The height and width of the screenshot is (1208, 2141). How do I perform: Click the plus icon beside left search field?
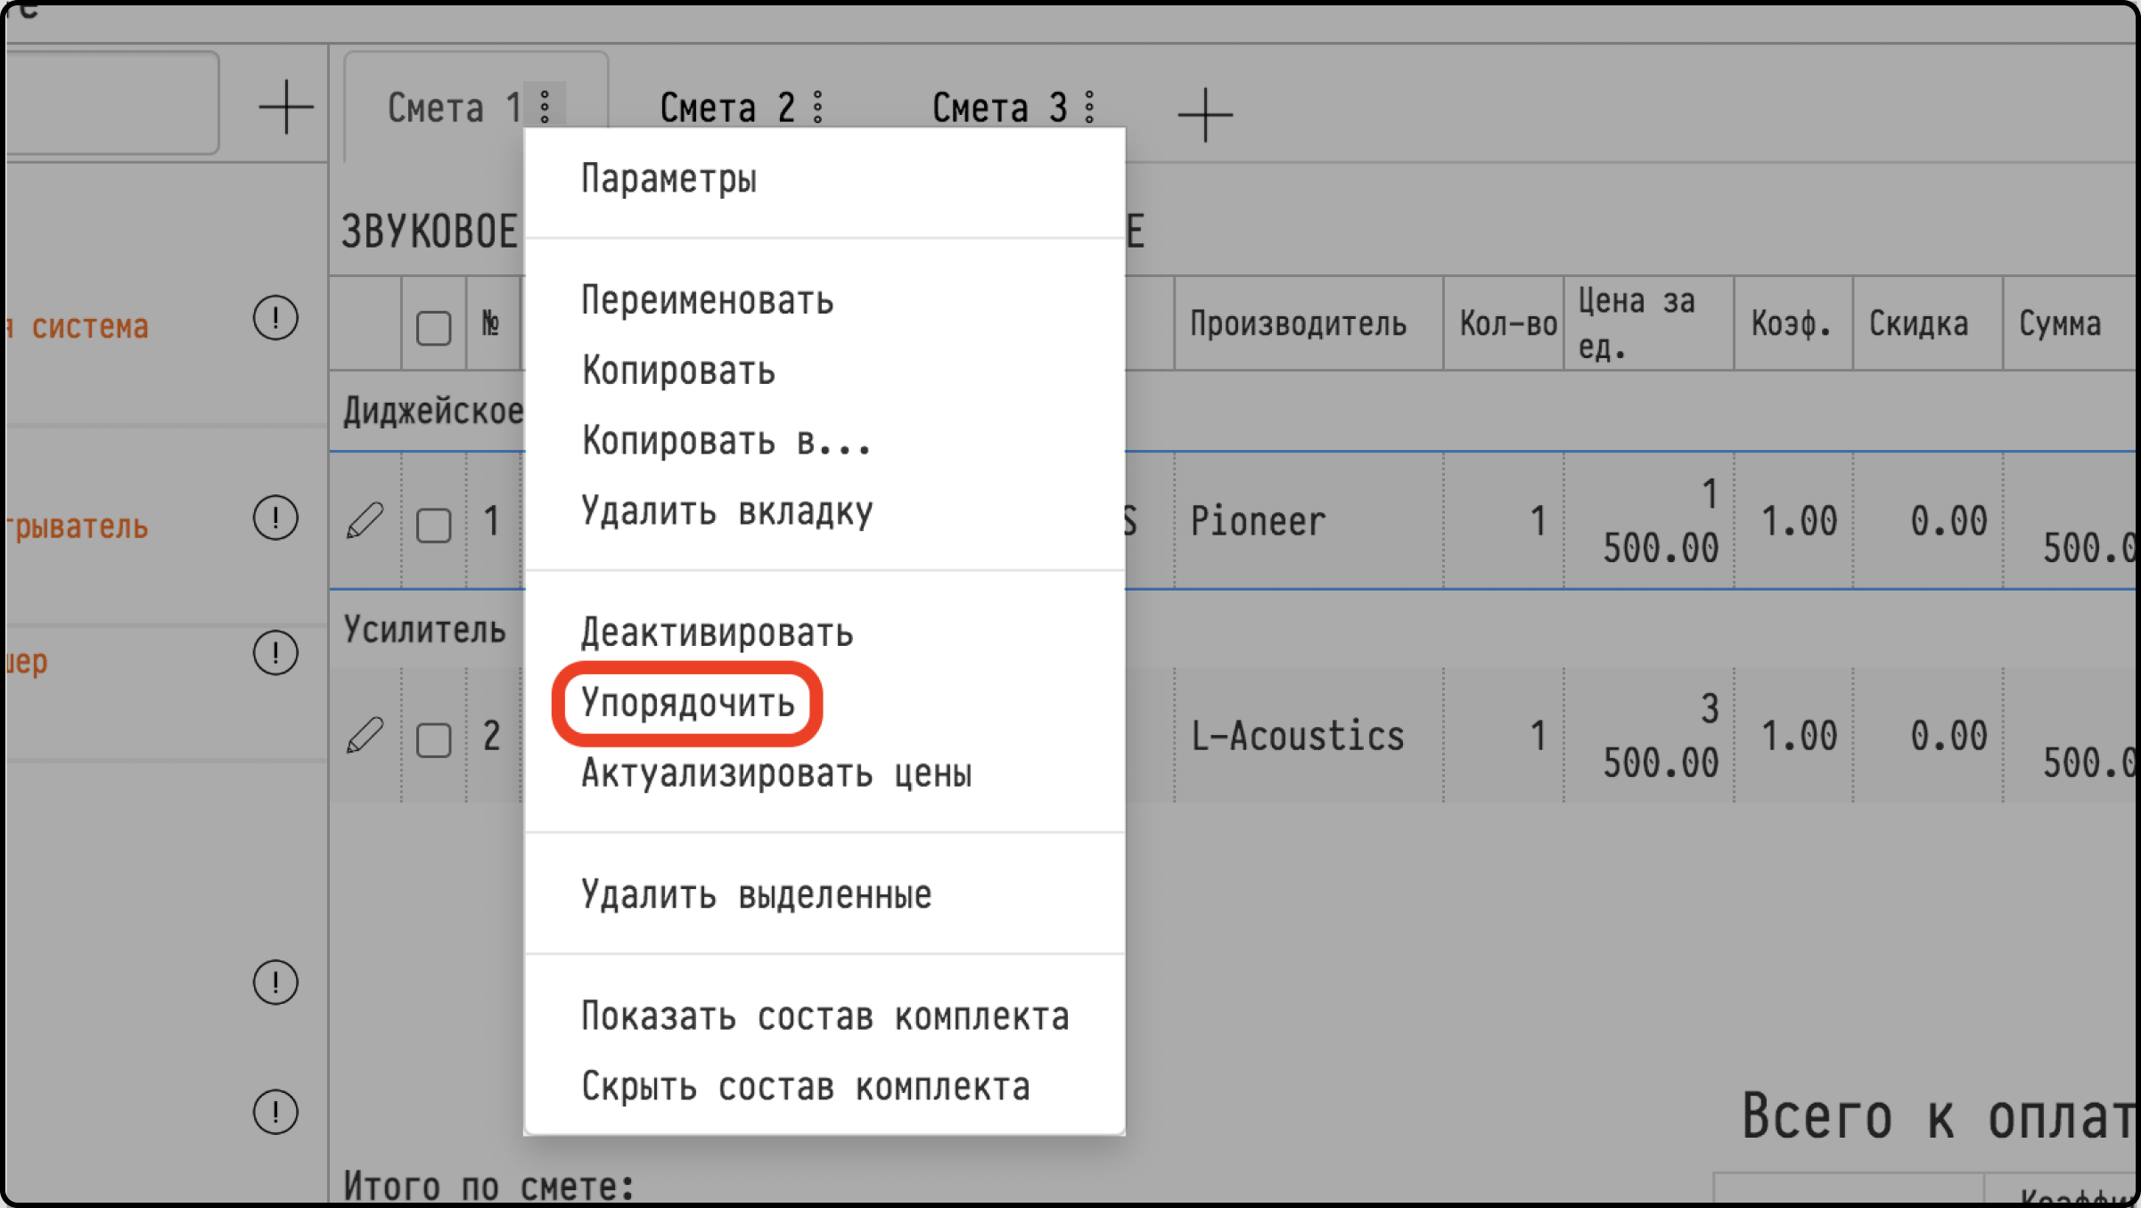click(286, 107)
